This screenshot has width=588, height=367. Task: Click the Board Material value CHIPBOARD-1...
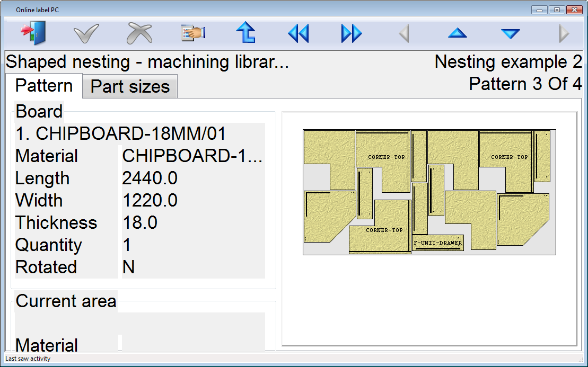(192, 156)
